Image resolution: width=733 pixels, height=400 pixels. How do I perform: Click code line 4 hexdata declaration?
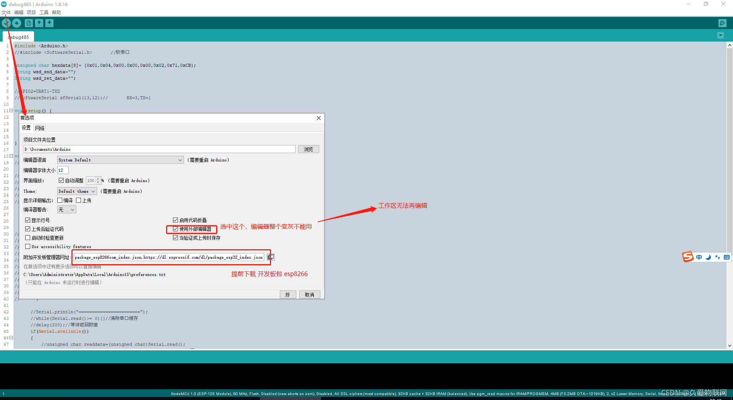(105, 65)
